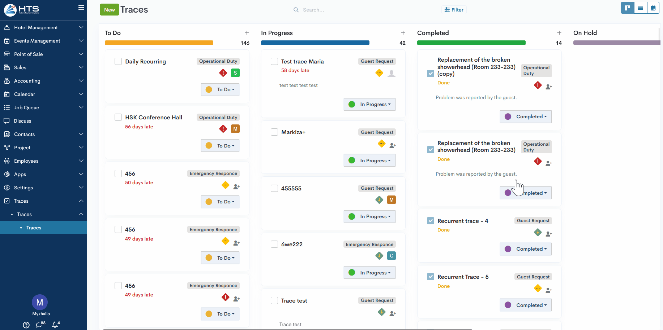The image size is (663, 330).
Task: Switch to the list view icon
Action: click(x=640, y=8)
